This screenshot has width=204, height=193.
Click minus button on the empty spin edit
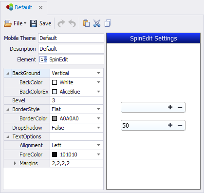pos(180,107)
